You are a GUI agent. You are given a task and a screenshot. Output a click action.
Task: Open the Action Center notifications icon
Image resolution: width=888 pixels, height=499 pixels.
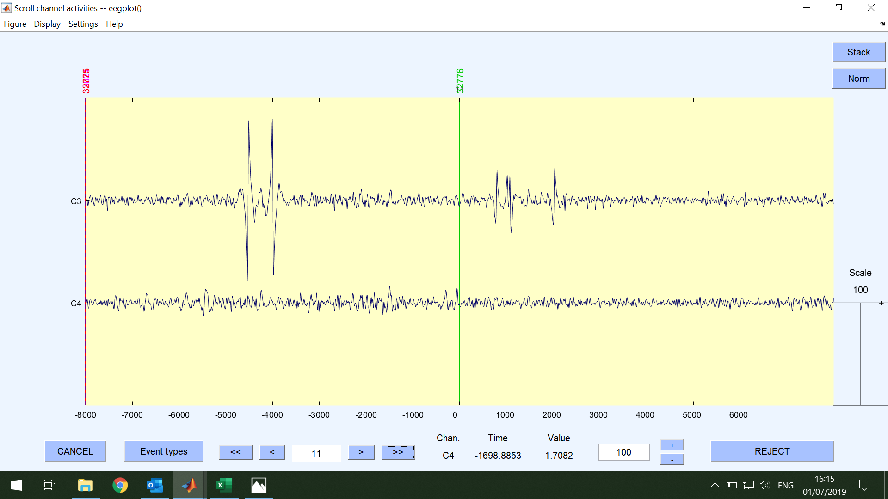(x=865, y=485)
